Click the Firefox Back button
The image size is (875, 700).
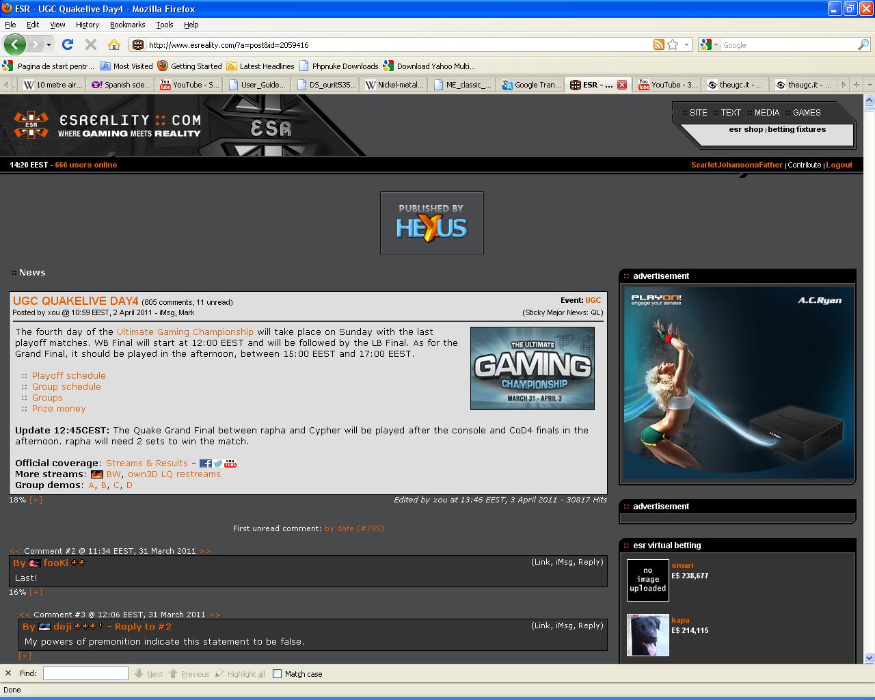[14, 44]
